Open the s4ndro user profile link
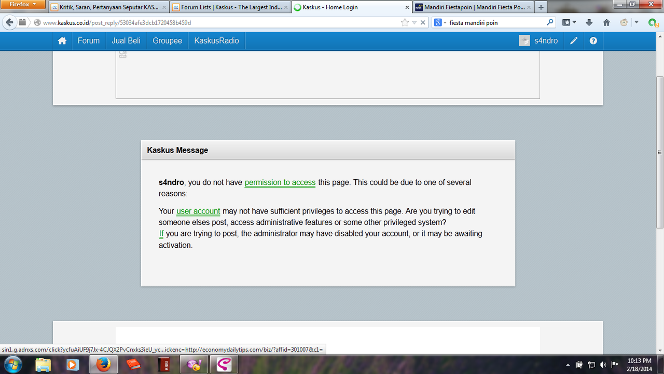Image resolution: width=664 pixels, height=374 pixels. point(546,41)
